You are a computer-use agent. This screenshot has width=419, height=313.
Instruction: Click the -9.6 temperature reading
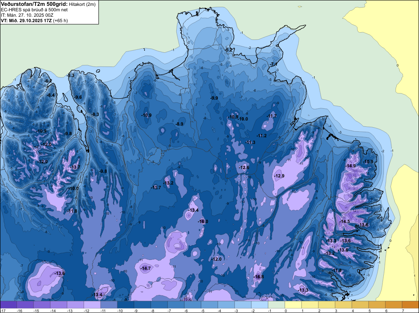[x=79, y=97]
